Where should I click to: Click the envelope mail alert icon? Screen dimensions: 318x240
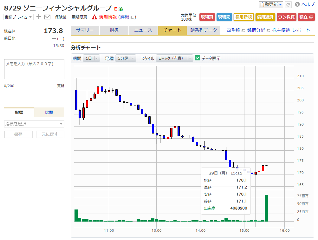click(x=47, y=17)
